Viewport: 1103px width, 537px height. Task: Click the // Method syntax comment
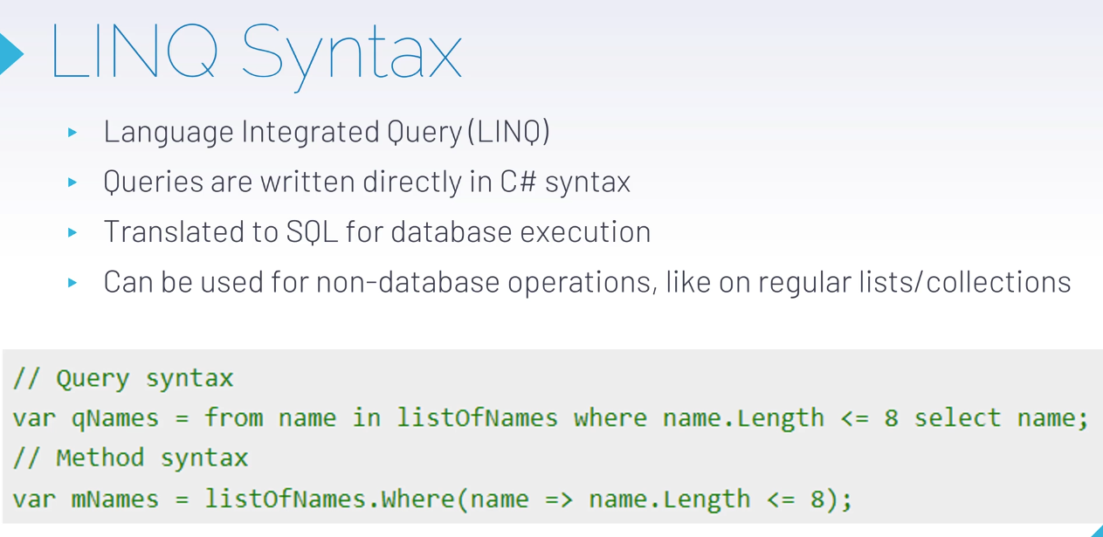point(130,458)
